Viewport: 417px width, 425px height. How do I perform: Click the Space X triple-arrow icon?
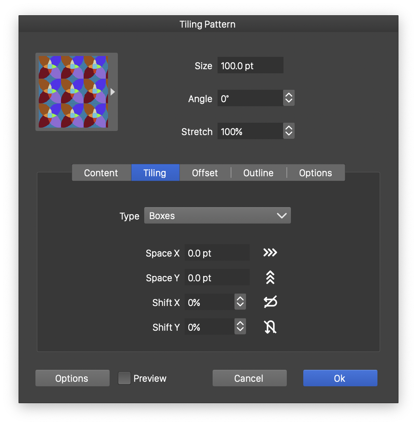click(x=270, y=253)
